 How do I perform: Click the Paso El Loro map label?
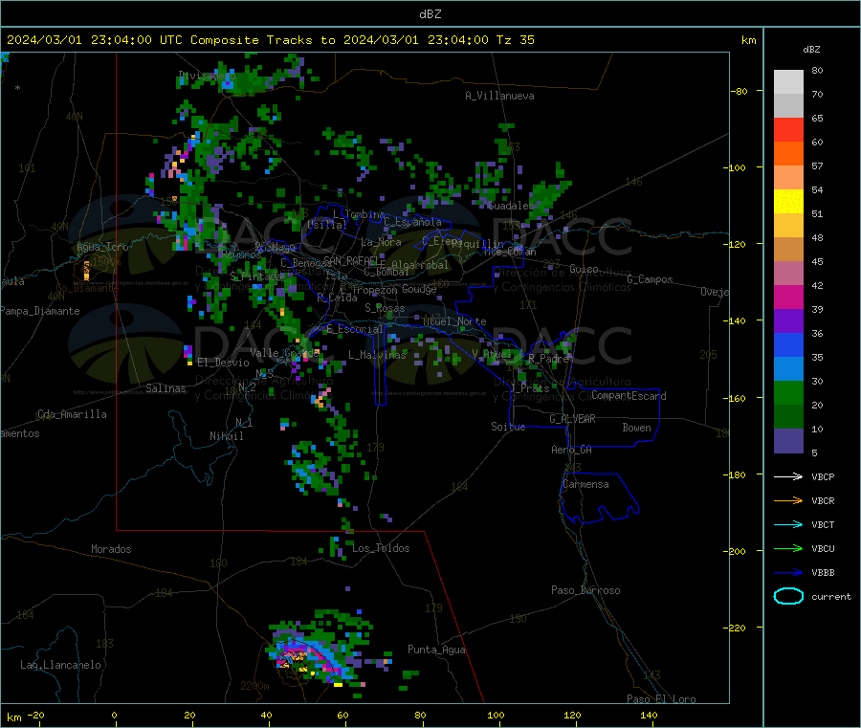(x=661, y=699)
